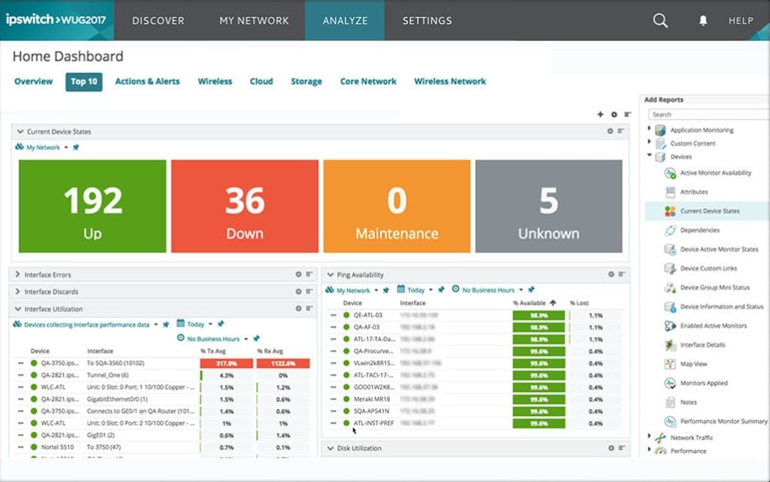Open the ANALYZE menu
Image resolution: width=770 pixels, height=482 pixels.
345,21
